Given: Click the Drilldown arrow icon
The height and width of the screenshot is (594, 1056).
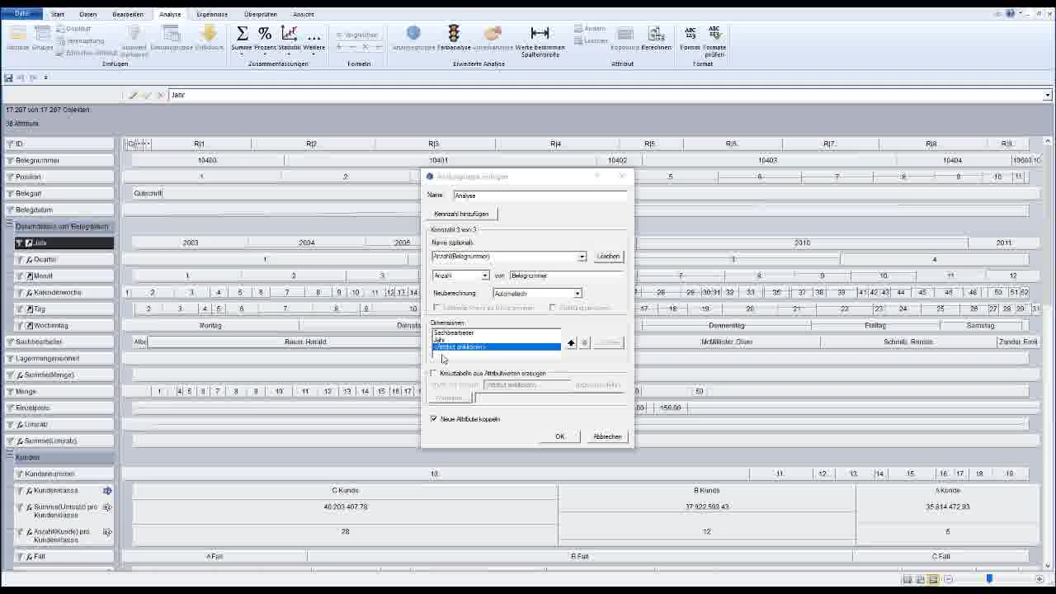Looking at the screenshot, I should 209,33.
